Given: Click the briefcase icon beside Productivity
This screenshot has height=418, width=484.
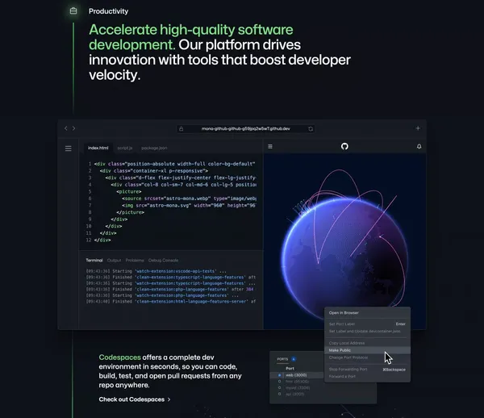Looking at the screenshot, I should click(73, 11).
